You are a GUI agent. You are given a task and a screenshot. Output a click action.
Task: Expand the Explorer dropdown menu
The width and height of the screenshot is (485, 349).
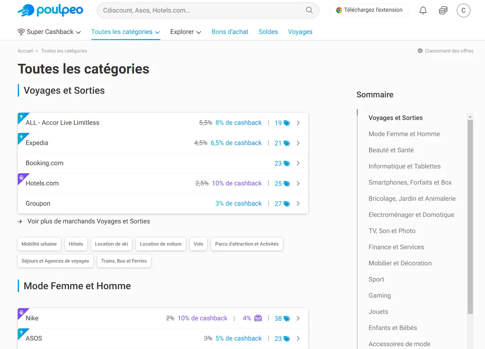click(199, 32)
